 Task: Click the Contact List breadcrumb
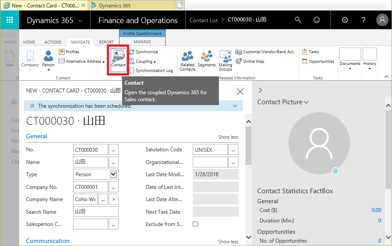coord(204,20)
